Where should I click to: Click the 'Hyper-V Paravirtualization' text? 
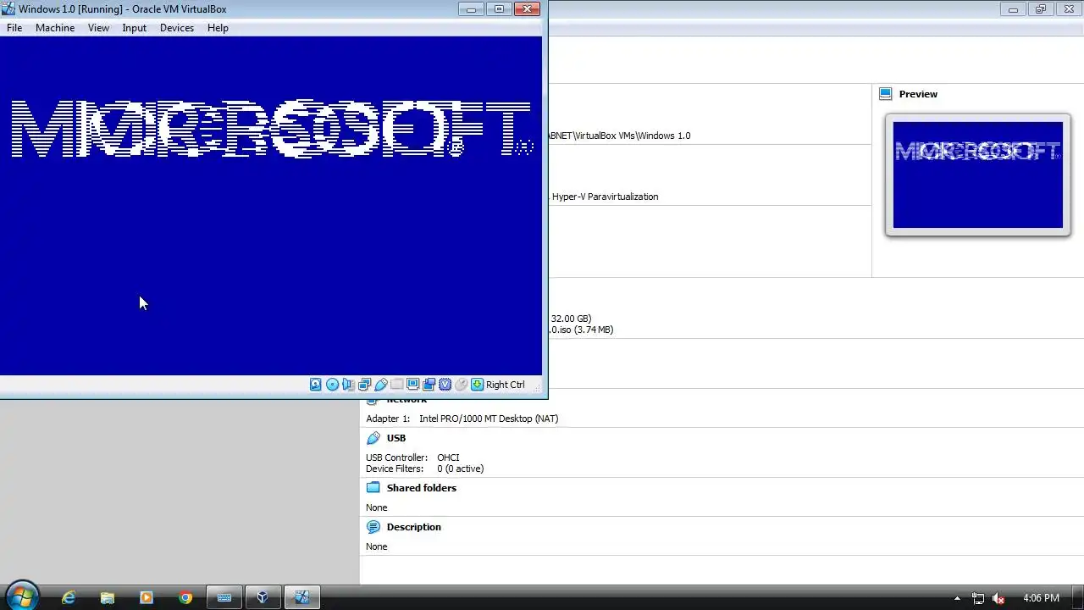[x=605, y=197]
